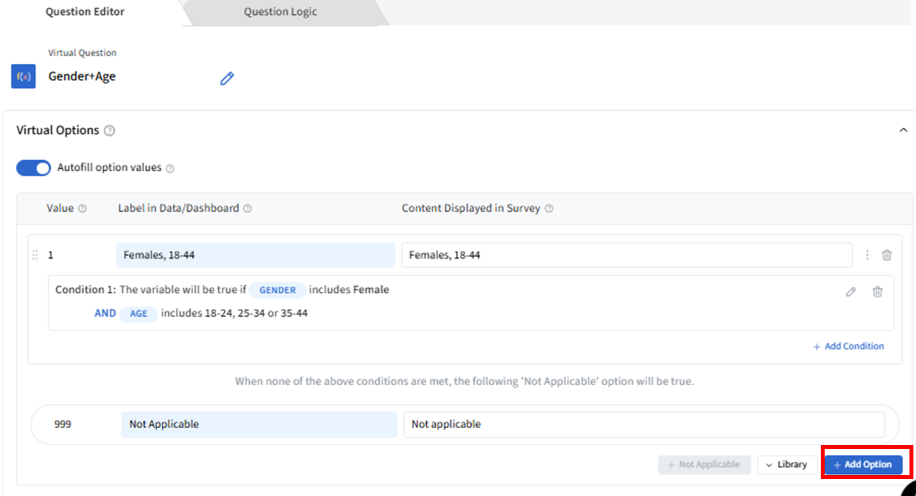
Task: Click the GENDER variable tag in Condition 1
Action: click(x=277, y=290)
